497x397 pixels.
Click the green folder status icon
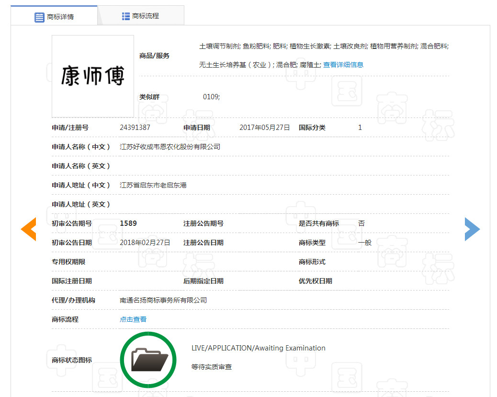[150, 360]
